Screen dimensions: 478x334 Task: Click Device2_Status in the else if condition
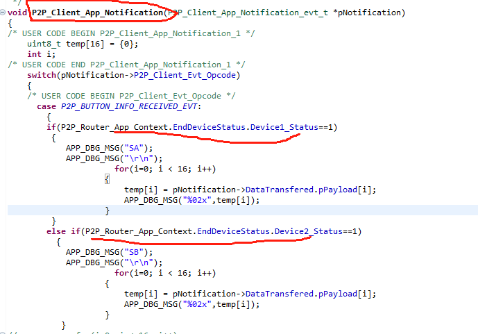pyautogui.click(x=309, y=231)
